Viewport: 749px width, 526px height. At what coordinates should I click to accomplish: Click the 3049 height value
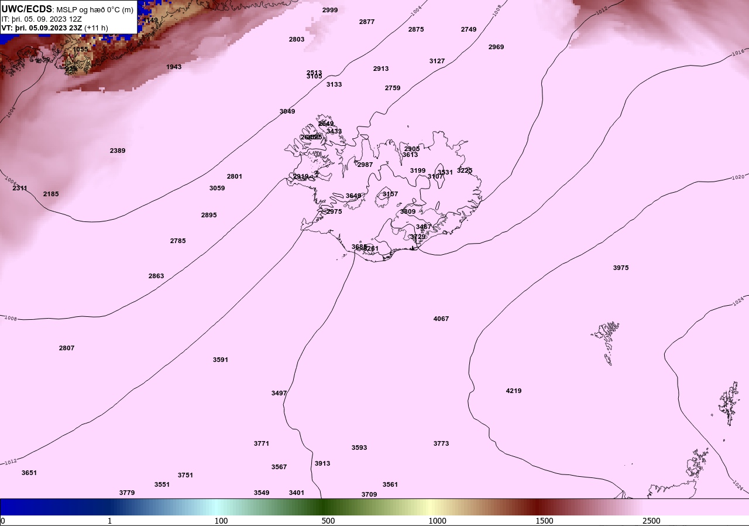pyautogui.click(x=287, y=111)
